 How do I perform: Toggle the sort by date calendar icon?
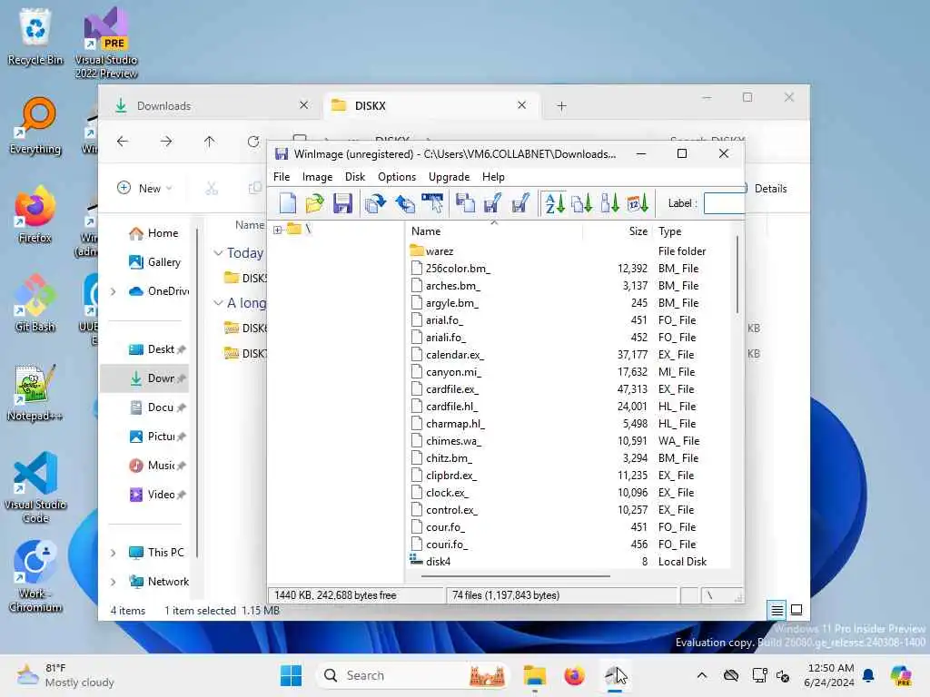638,203
